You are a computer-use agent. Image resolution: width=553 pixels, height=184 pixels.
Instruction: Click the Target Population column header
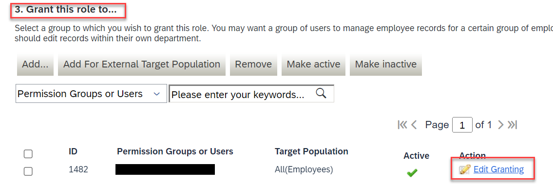[x=311, y=151]
